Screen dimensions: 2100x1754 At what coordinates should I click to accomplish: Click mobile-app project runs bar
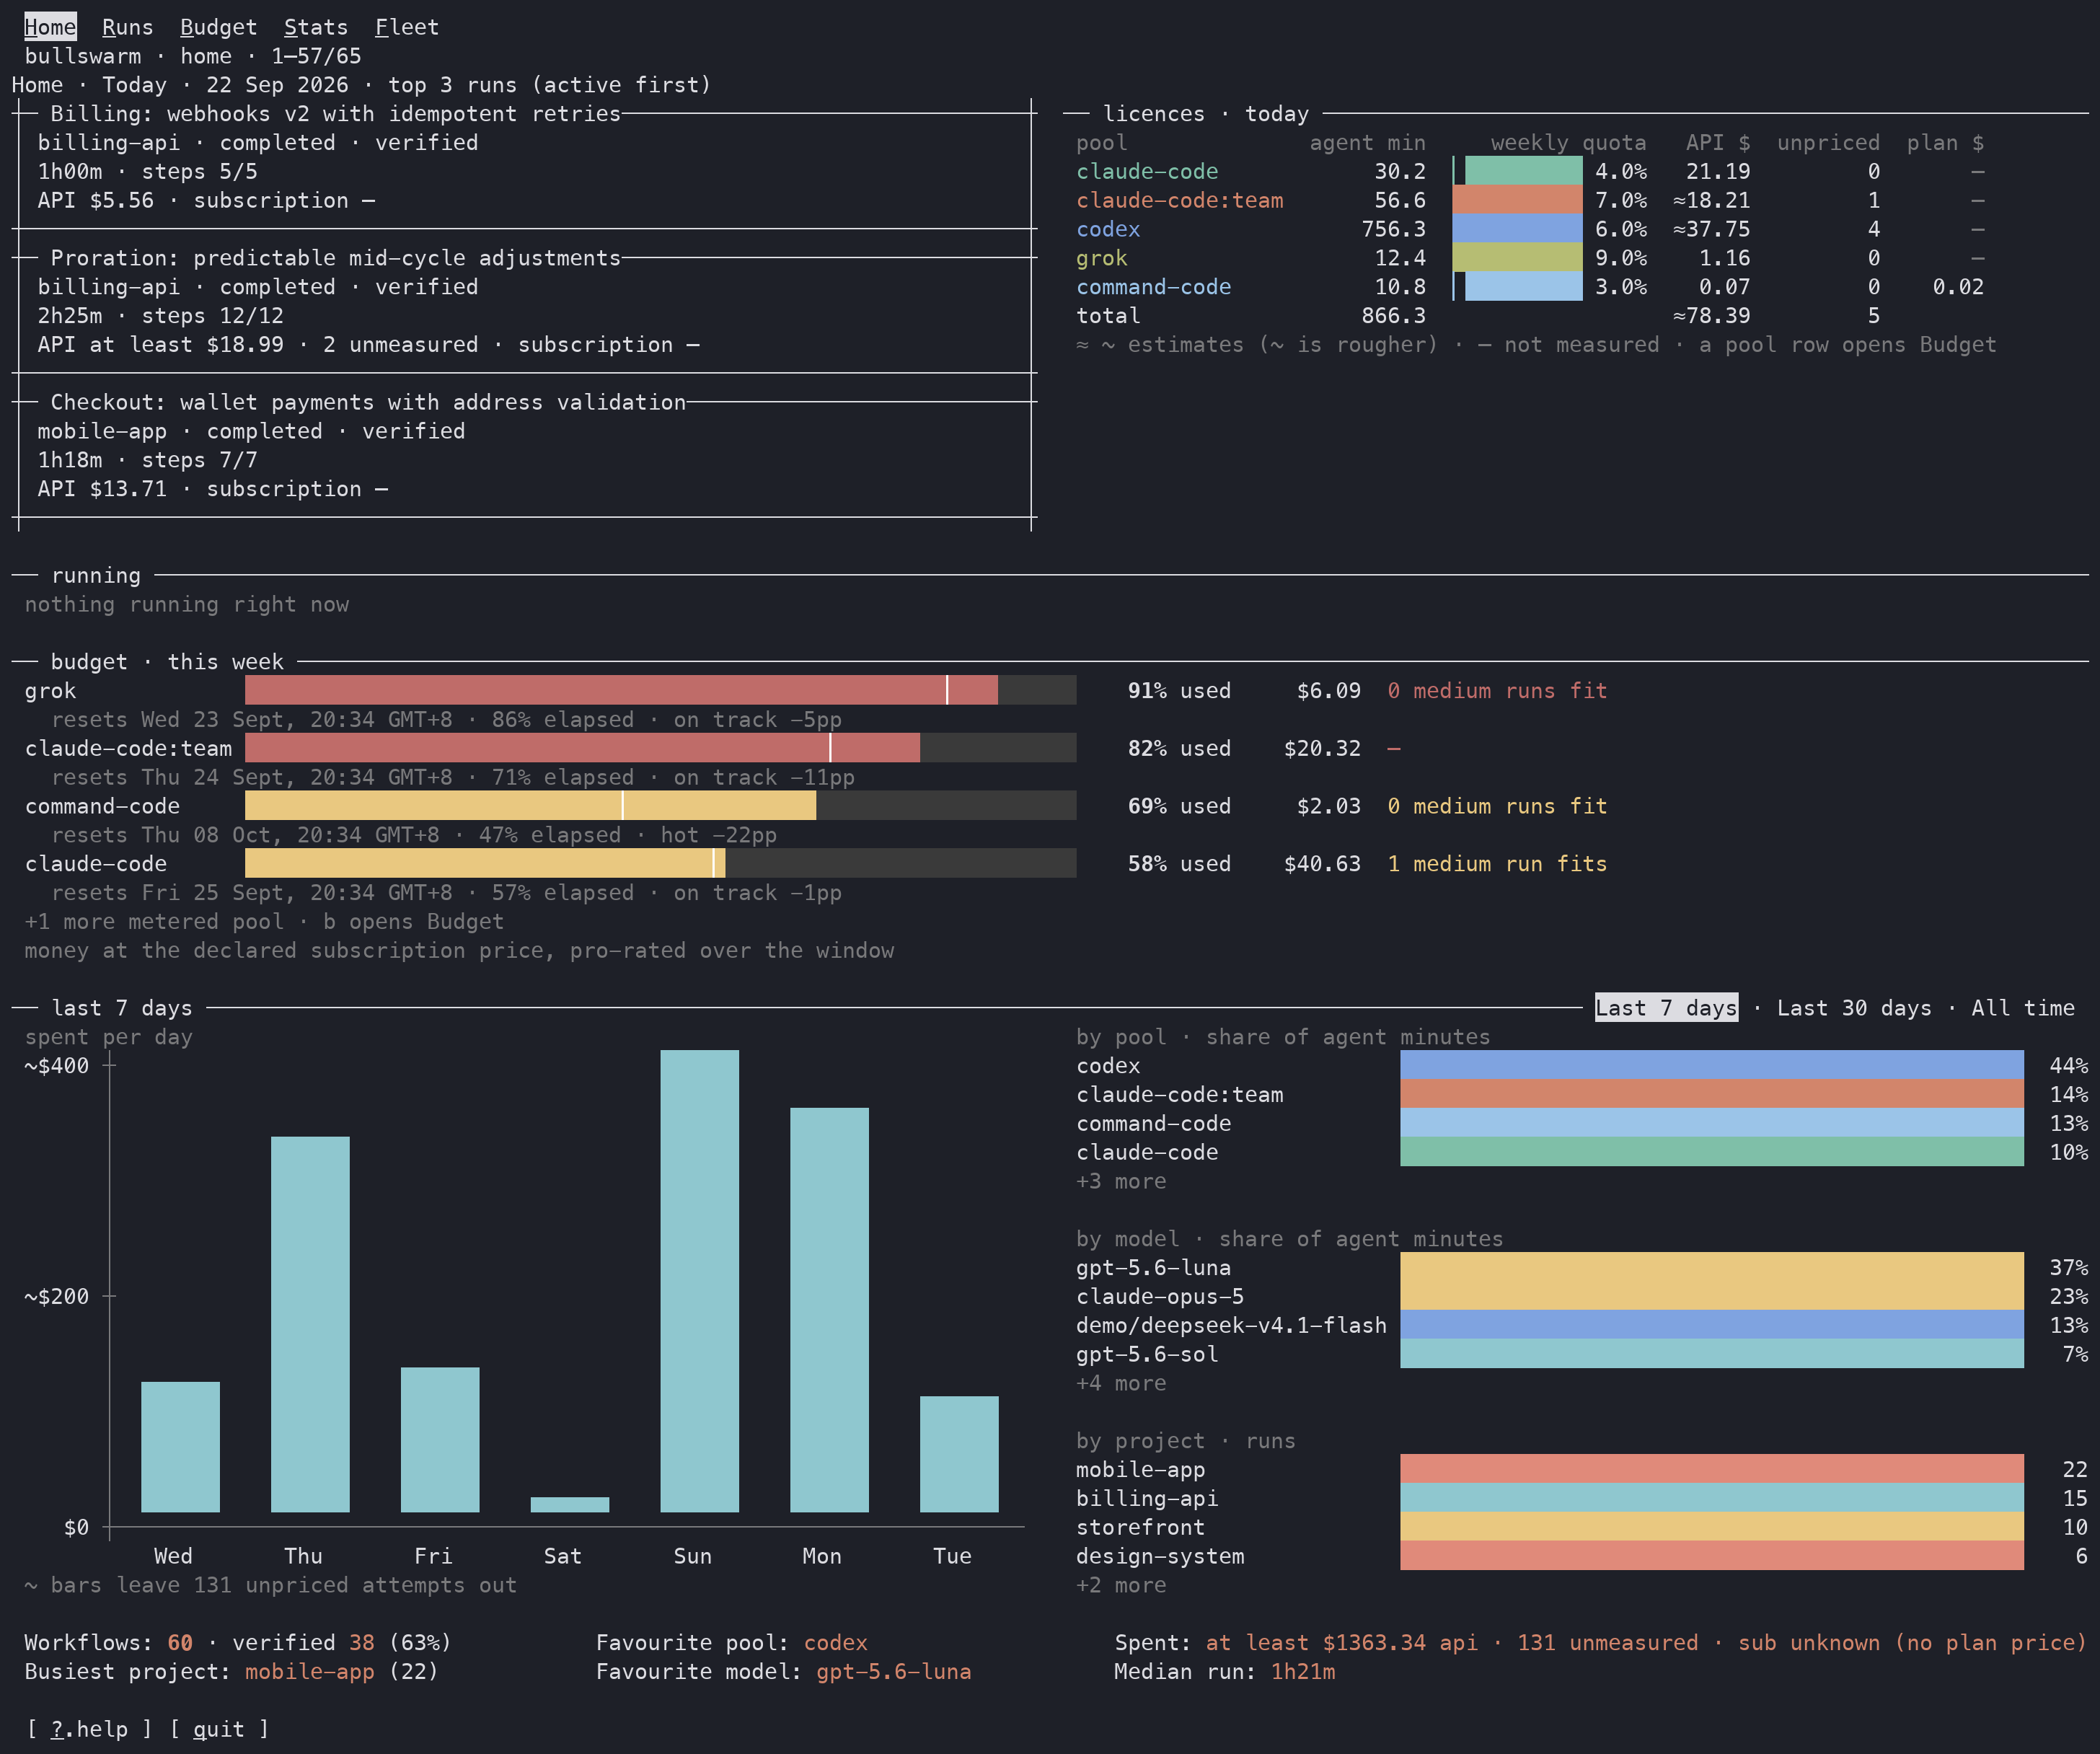click(x=1712, y=1469)
